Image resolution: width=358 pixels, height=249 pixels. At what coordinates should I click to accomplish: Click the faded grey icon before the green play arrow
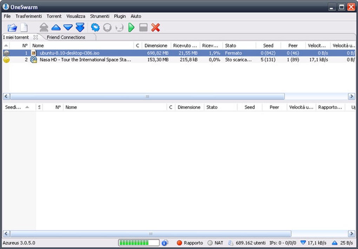[119, 28]
